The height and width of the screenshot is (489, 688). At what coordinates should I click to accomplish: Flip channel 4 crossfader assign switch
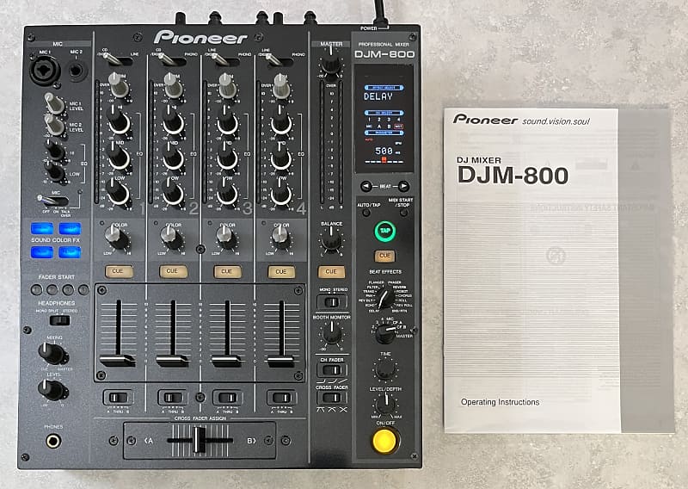[x=282, y=398]
